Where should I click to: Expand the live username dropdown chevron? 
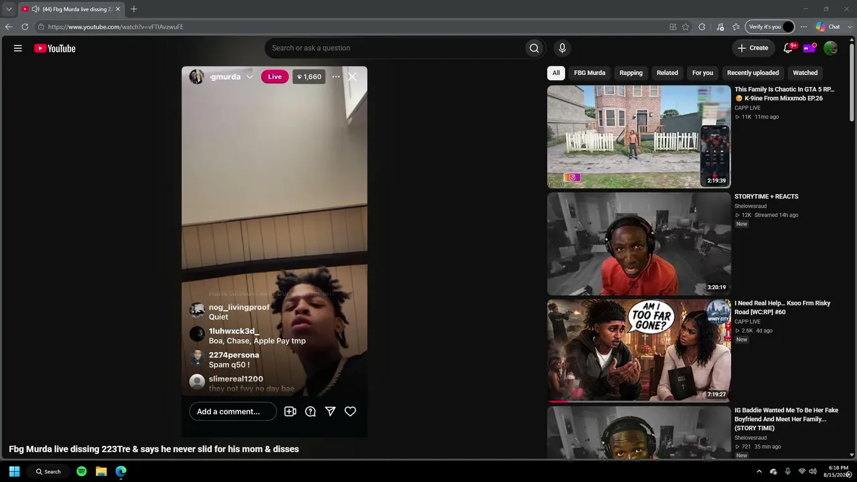point(250,77)
